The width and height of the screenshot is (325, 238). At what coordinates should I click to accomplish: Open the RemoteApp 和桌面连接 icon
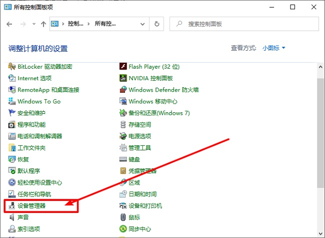point(12,90)
